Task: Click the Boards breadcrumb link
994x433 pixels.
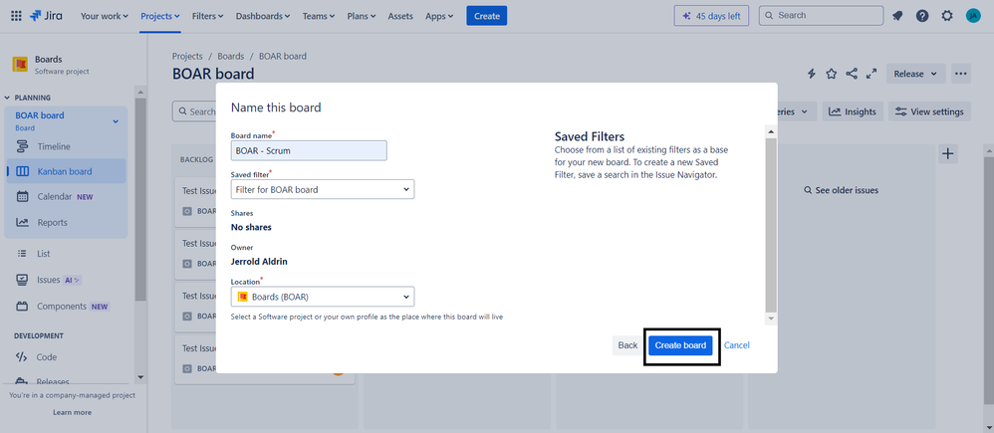Action: 231,56
